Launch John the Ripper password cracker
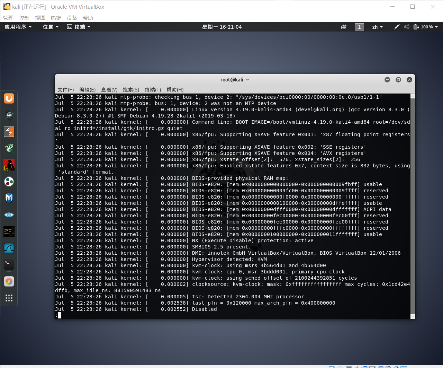443x368 pixels. tap(9, 165)
